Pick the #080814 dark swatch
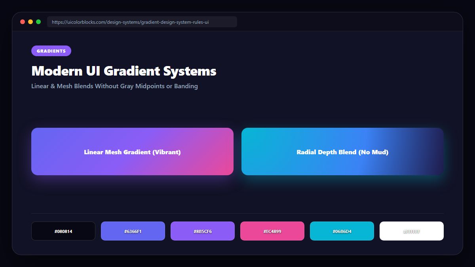This screenshot has height=267, width=475. click(x=63, y=231)
